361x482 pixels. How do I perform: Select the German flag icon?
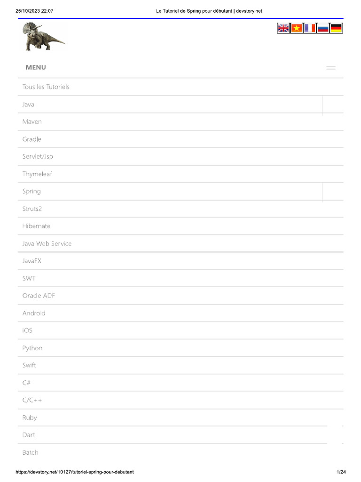point(336,28)
